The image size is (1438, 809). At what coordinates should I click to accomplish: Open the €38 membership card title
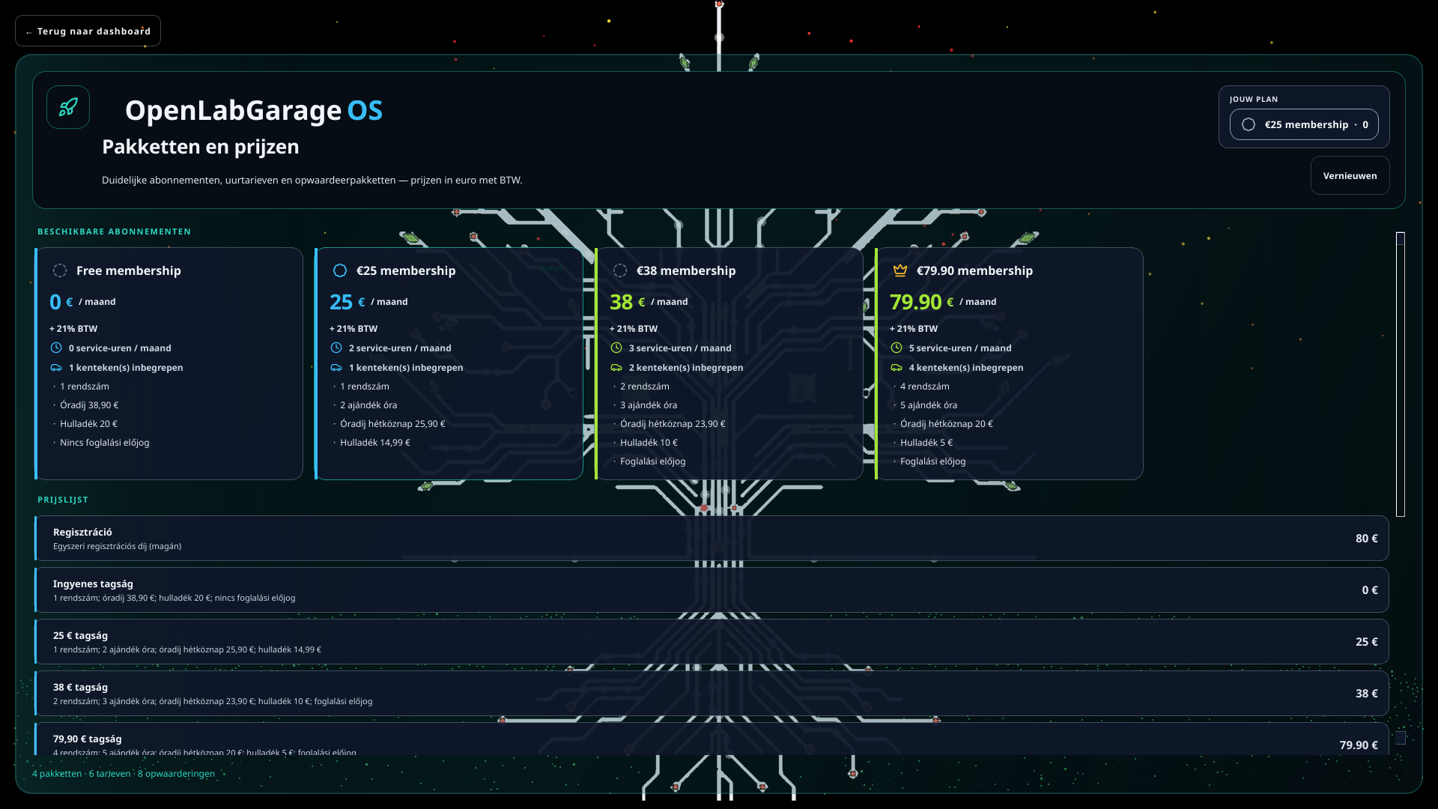pyautogui.click(x=686, y=270)
